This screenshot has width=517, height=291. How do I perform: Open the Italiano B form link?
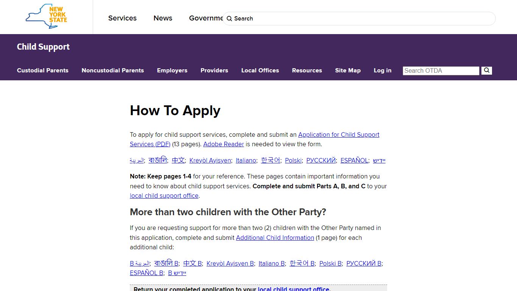coord(272,263)
